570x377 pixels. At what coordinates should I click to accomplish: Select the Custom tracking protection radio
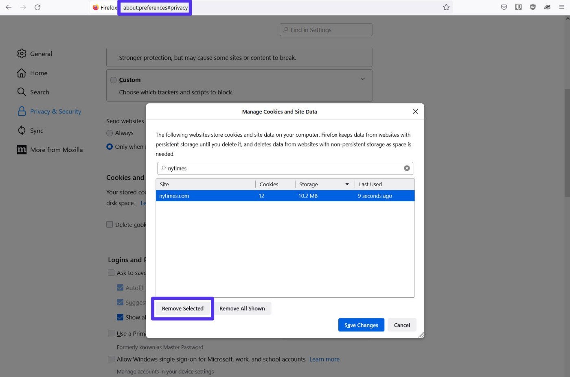pos(114,80)
